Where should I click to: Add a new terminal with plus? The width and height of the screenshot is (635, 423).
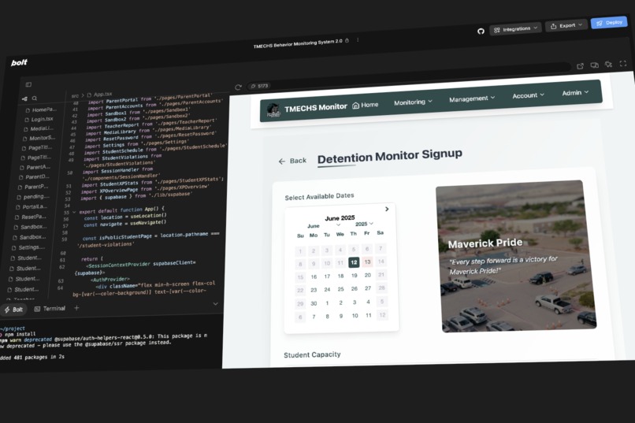[x=76, y=308]
